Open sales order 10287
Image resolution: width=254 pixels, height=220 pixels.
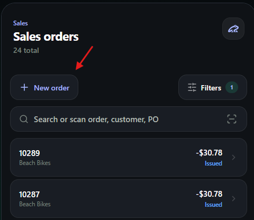click(x=129, y=199)
